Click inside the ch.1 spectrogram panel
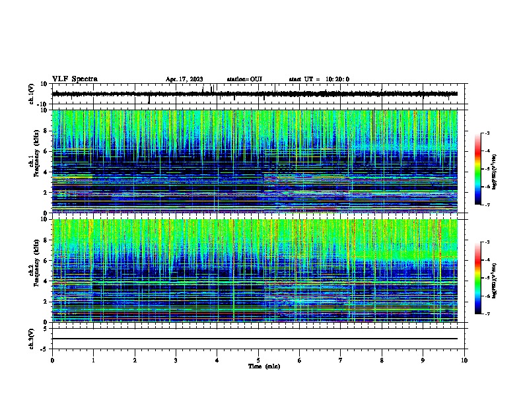This screenshot has width=523, height=404. [255, 161]
